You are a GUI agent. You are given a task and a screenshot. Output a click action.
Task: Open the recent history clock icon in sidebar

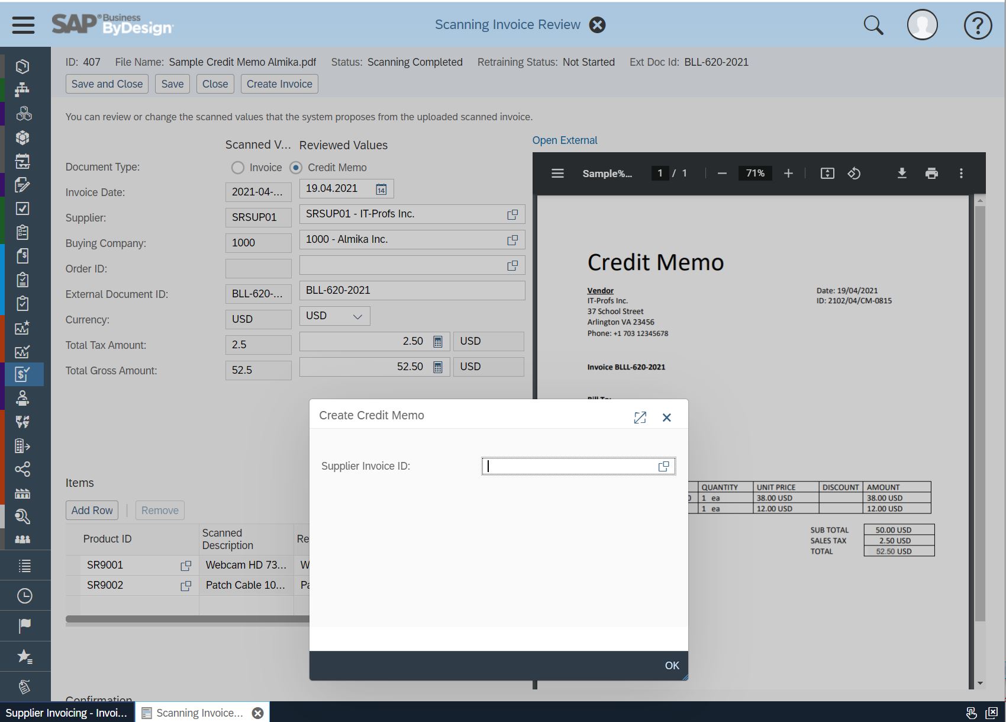[x=24, y=596]
